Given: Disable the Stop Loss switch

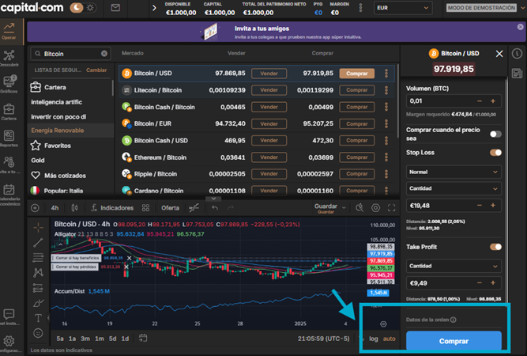Looking at the screenshot, I should [495, 153].
